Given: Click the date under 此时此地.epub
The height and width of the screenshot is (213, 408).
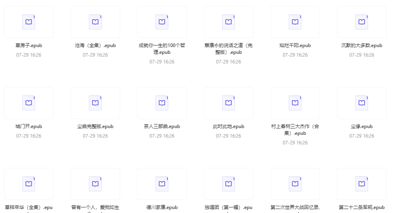Looking at the screenshot, I should (x=229, y=136).
